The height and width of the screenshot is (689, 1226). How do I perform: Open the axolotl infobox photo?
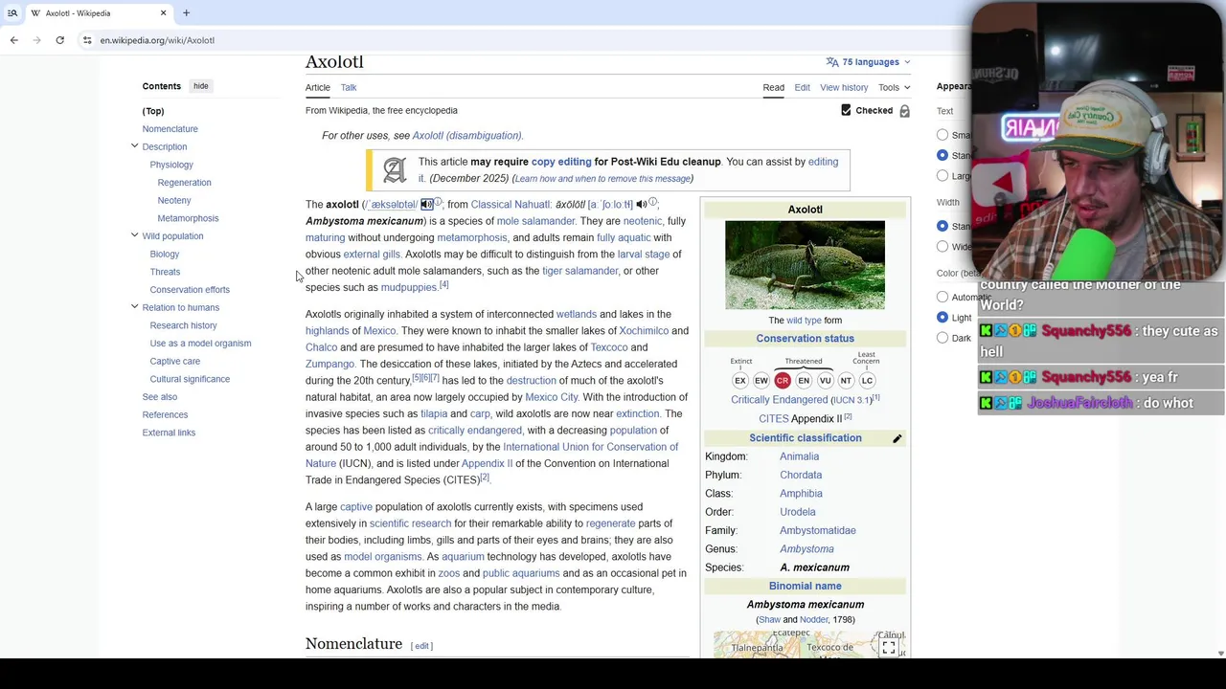[x=805, y=265]
